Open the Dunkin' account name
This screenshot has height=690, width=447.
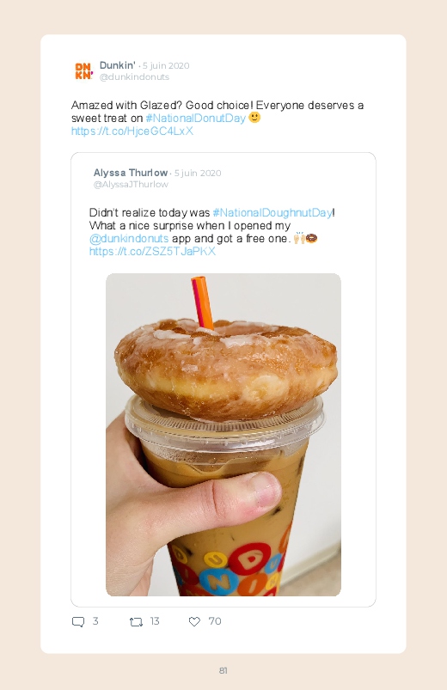117,65
